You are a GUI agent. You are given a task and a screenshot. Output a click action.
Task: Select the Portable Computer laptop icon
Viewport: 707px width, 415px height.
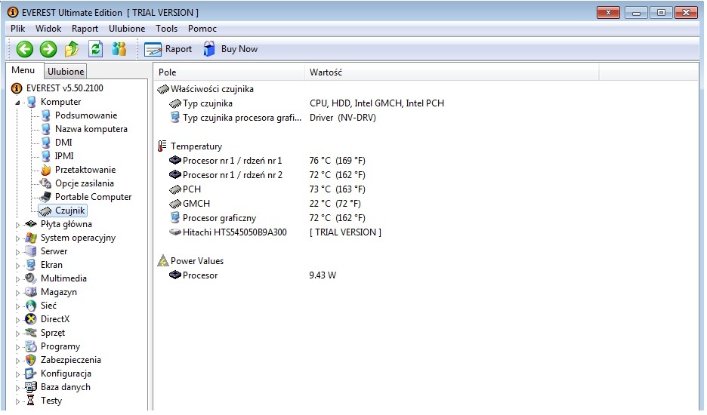point(45,197)
